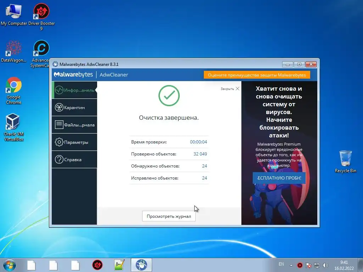This screenshot has height=272, width=363.
Task: Click Show desktop strip at taskbar end
Action: [360, 265]
